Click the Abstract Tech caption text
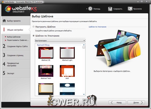This screenshot has width=151, height=109. coord(46,78)
